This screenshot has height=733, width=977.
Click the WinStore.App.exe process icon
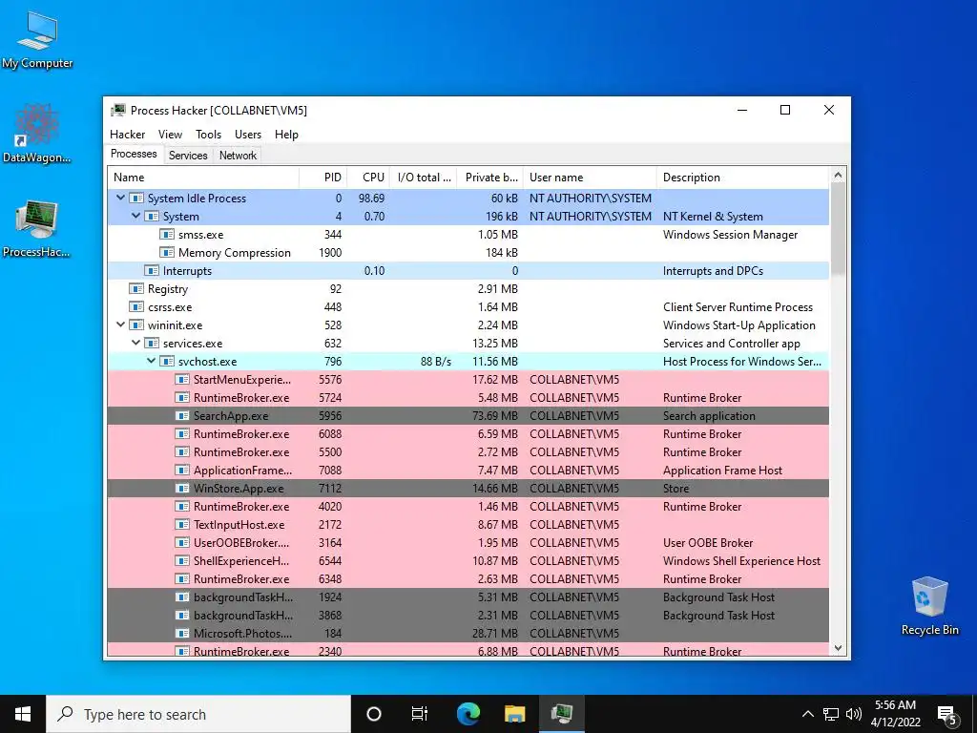tap(182, 488)
